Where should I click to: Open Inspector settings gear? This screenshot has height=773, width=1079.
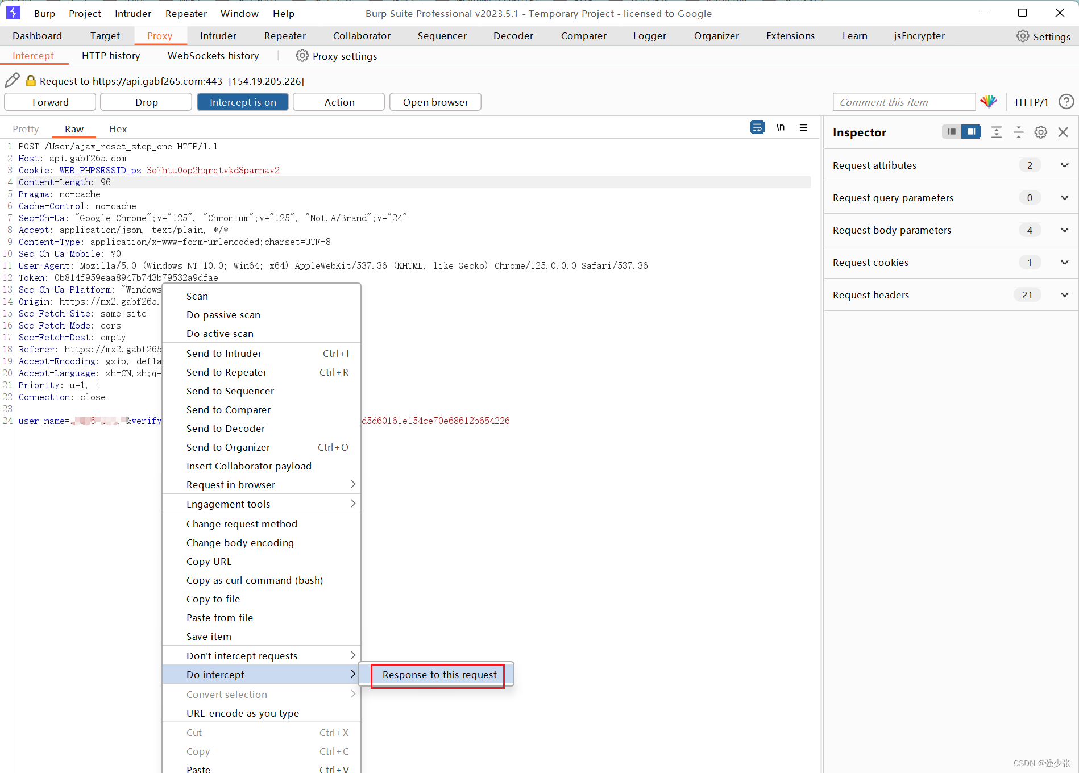pyautogui.click(x=1040, y=132)
